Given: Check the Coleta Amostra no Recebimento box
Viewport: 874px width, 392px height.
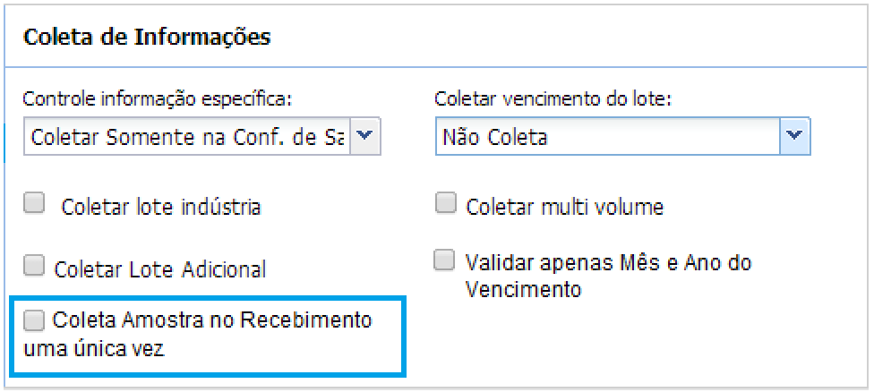Looking at the screenshot, I should [x=34, y=319].
